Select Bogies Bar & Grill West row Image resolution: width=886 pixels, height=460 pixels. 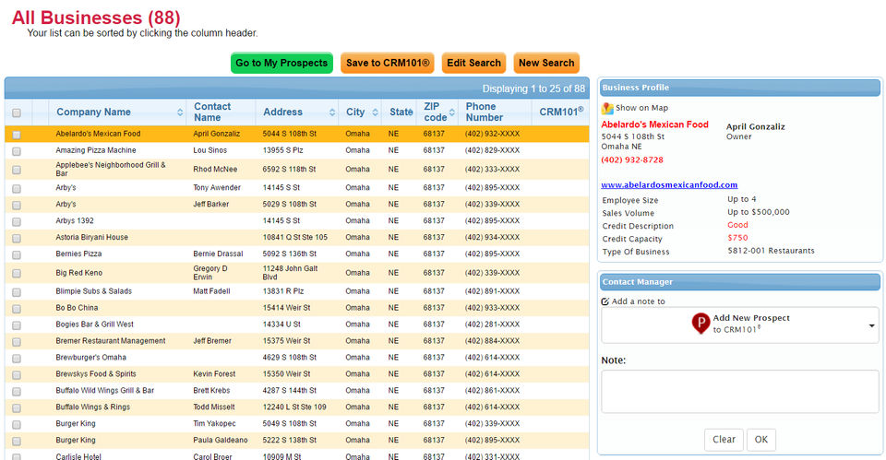click(x=296, y=324)
